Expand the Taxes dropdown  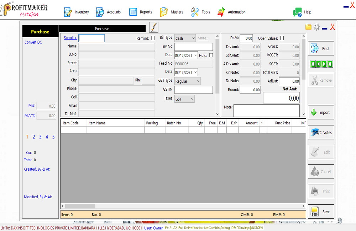click(x=184, y=99)
